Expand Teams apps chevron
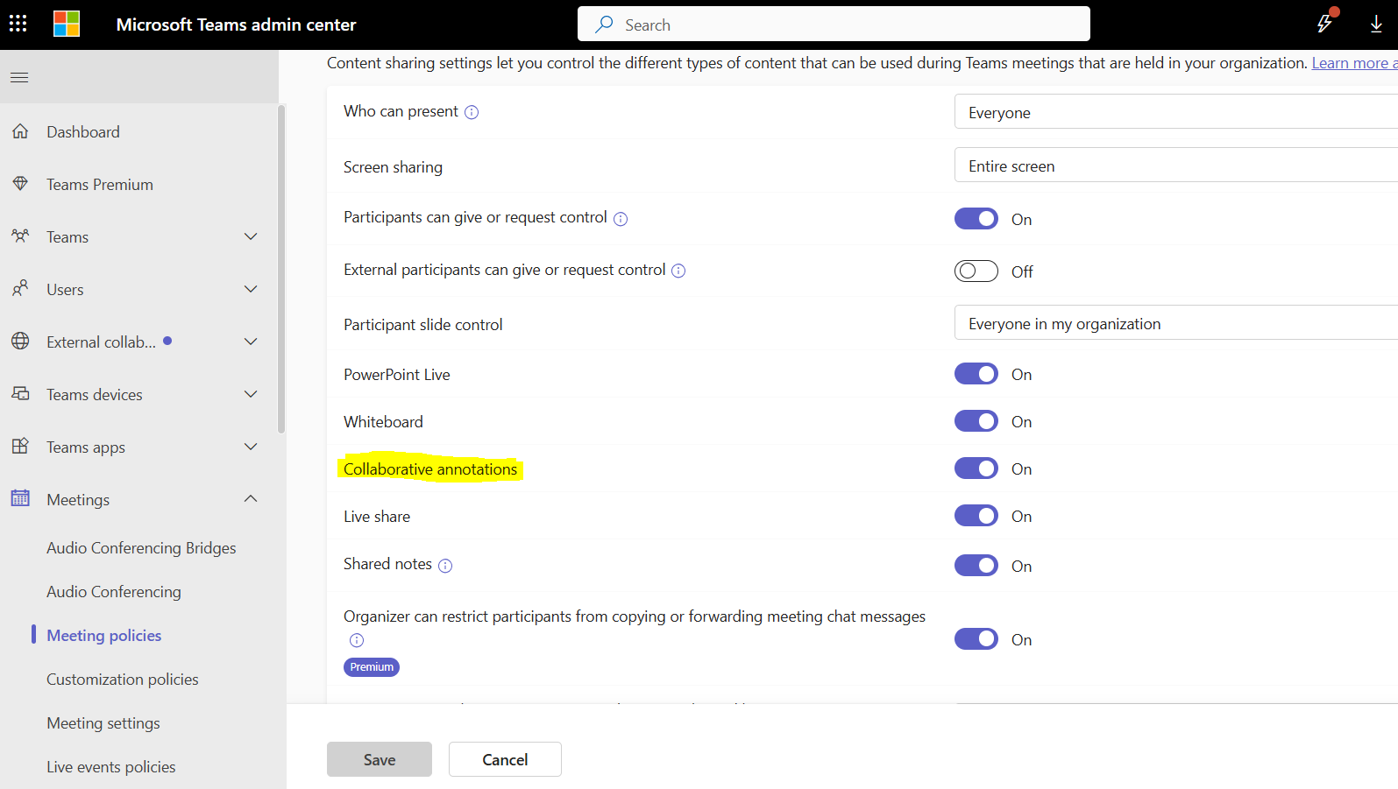 coord(251,447)
